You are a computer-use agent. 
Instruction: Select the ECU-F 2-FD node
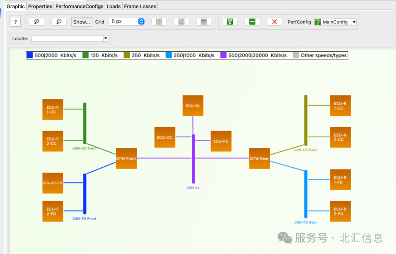point(53,211)
